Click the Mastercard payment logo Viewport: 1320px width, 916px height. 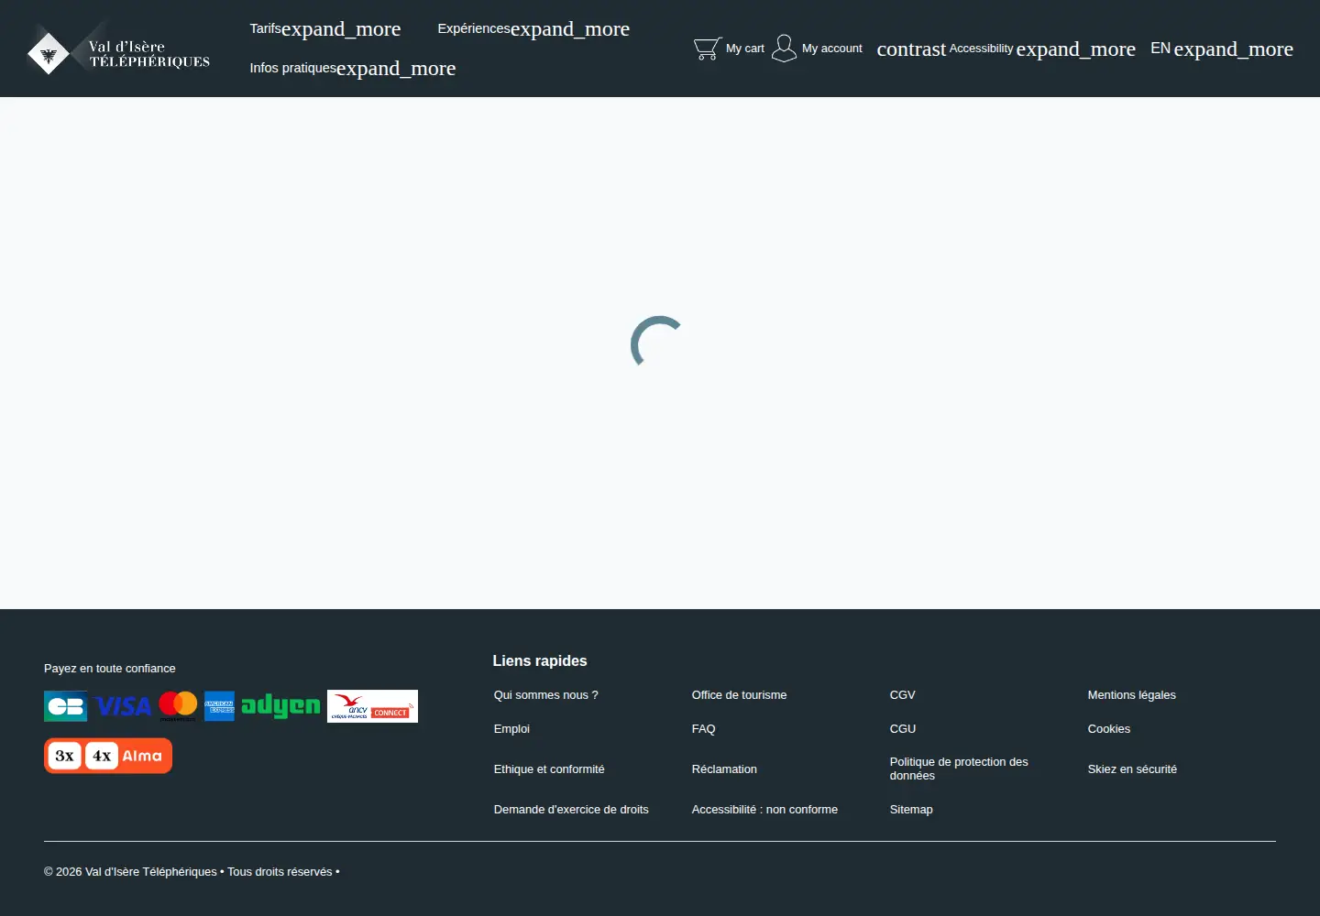coord(178,706)
